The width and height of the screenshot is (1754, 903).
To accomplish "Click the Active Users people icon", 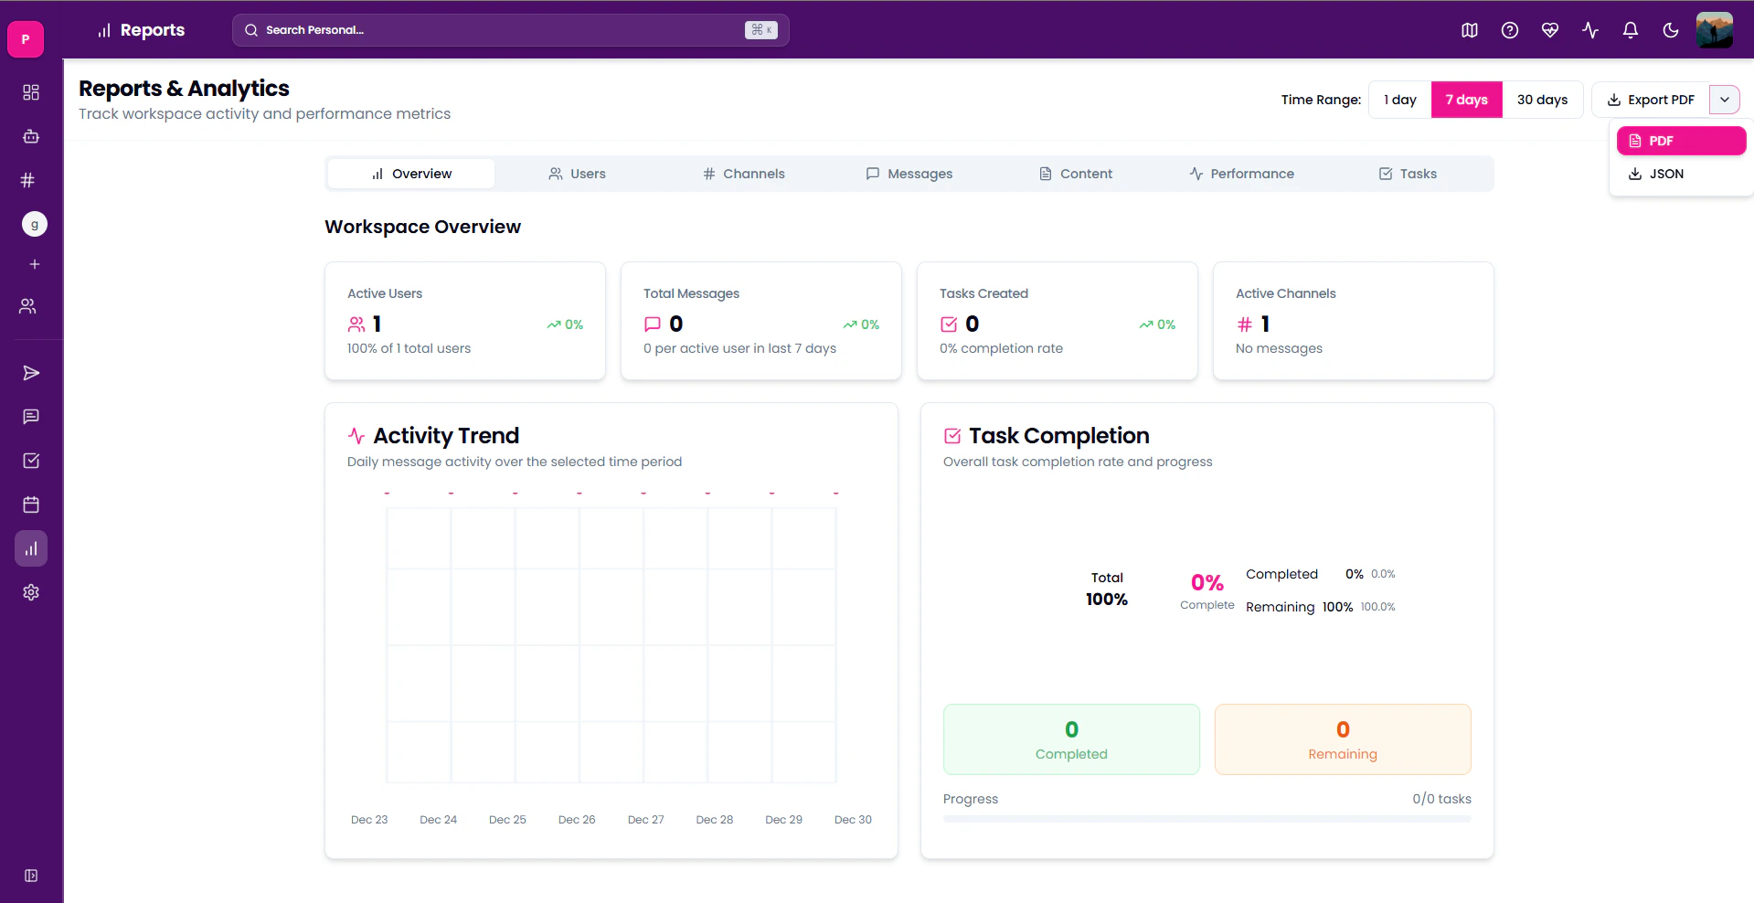I will (356, 324).
